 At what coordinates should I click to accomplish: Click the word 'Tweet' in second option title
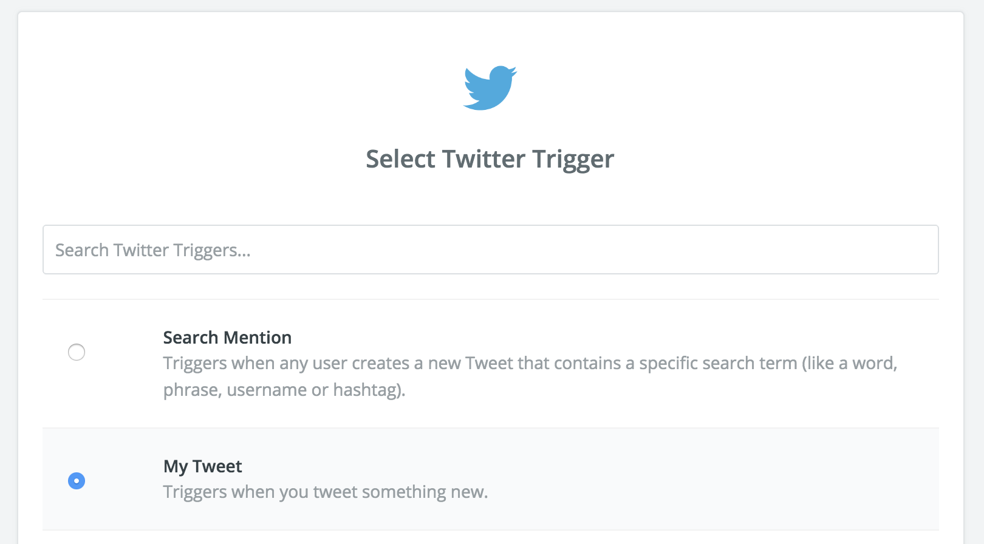pyautogui.click(x=217, y=466)
